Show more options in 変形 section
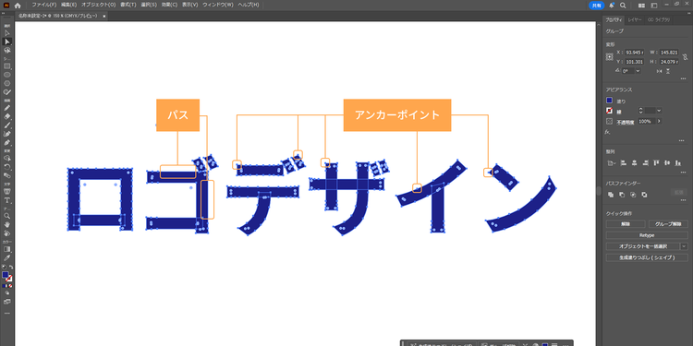This screenshot has height=346, width=693. pyautogui.click(x=683, y=78)
